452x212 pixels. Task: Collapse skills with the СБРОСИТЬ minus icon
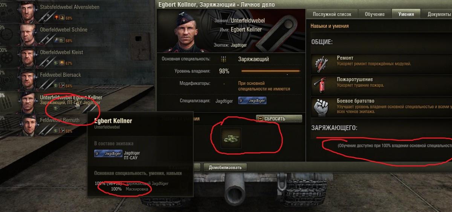coord(261,119)
